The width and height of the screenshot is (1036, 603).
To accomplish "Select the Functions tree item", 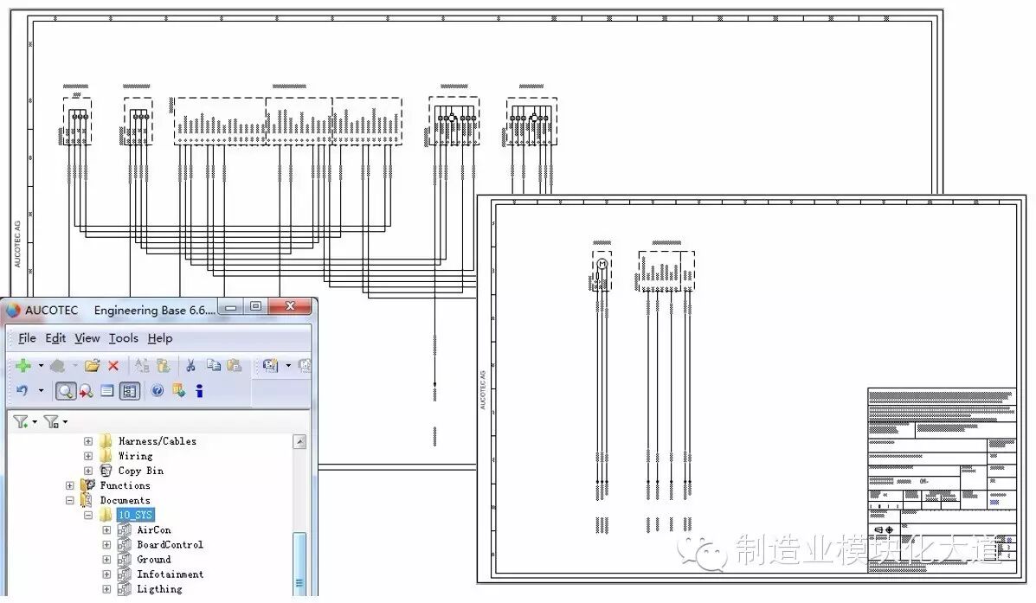I will (x=125, y=485).
